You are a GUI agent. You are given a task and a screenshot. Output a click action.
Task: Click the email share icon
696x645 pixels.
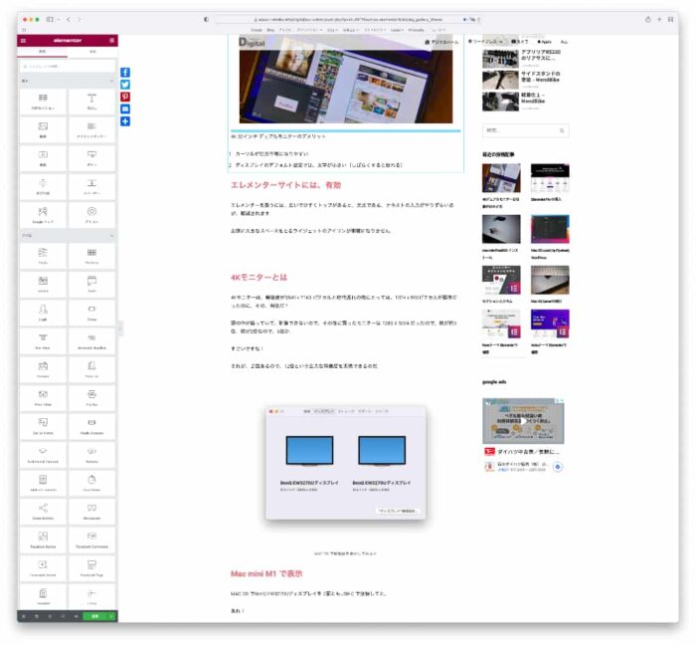(125, 108)
